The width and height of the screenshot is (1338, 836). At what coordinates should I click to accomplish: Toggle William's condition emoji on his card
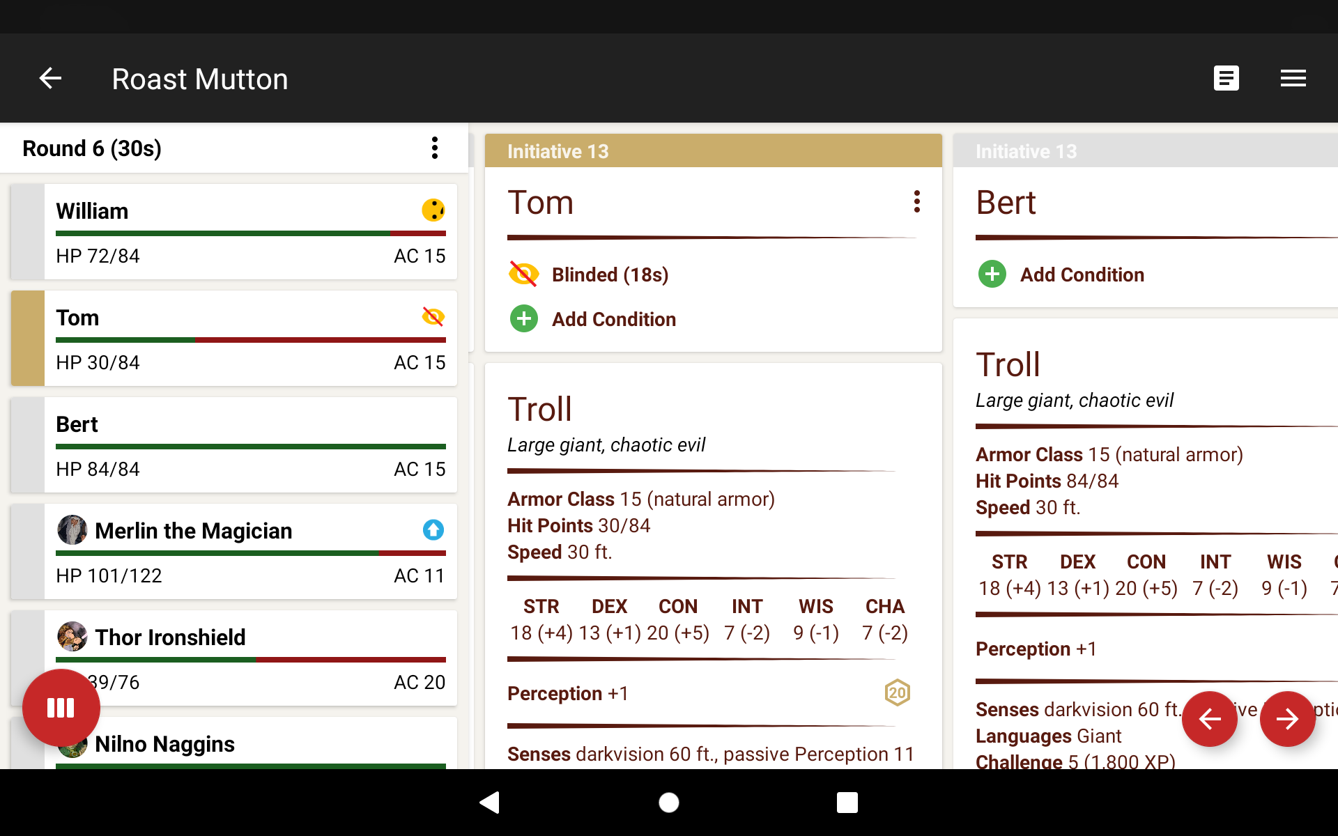(433, 210)
